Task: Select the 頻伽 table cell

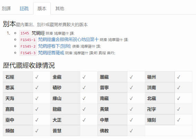Action: coord(18,130)
